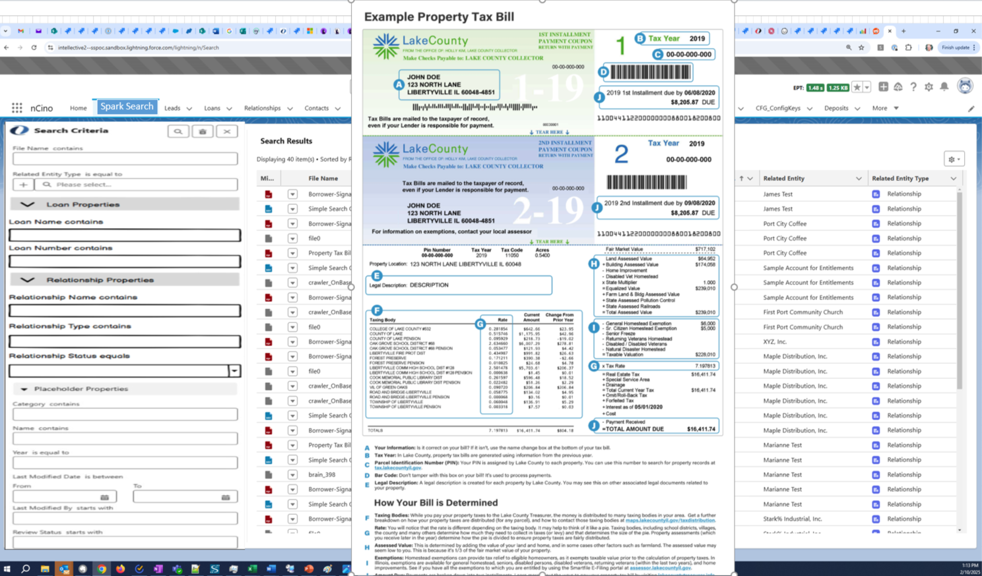Click plus button beside Related Entity Type

tap(23, 185)
